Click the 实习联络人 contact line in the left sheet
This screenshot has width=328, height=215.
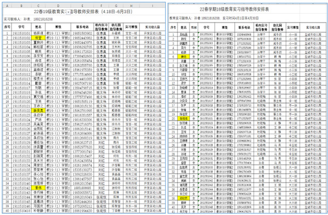click(28, 19)
